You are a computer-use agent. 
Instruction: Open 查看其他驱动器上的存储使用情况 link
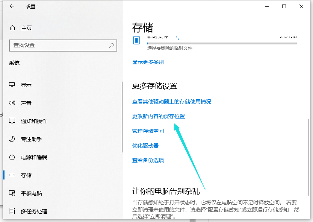pos(172,102)
